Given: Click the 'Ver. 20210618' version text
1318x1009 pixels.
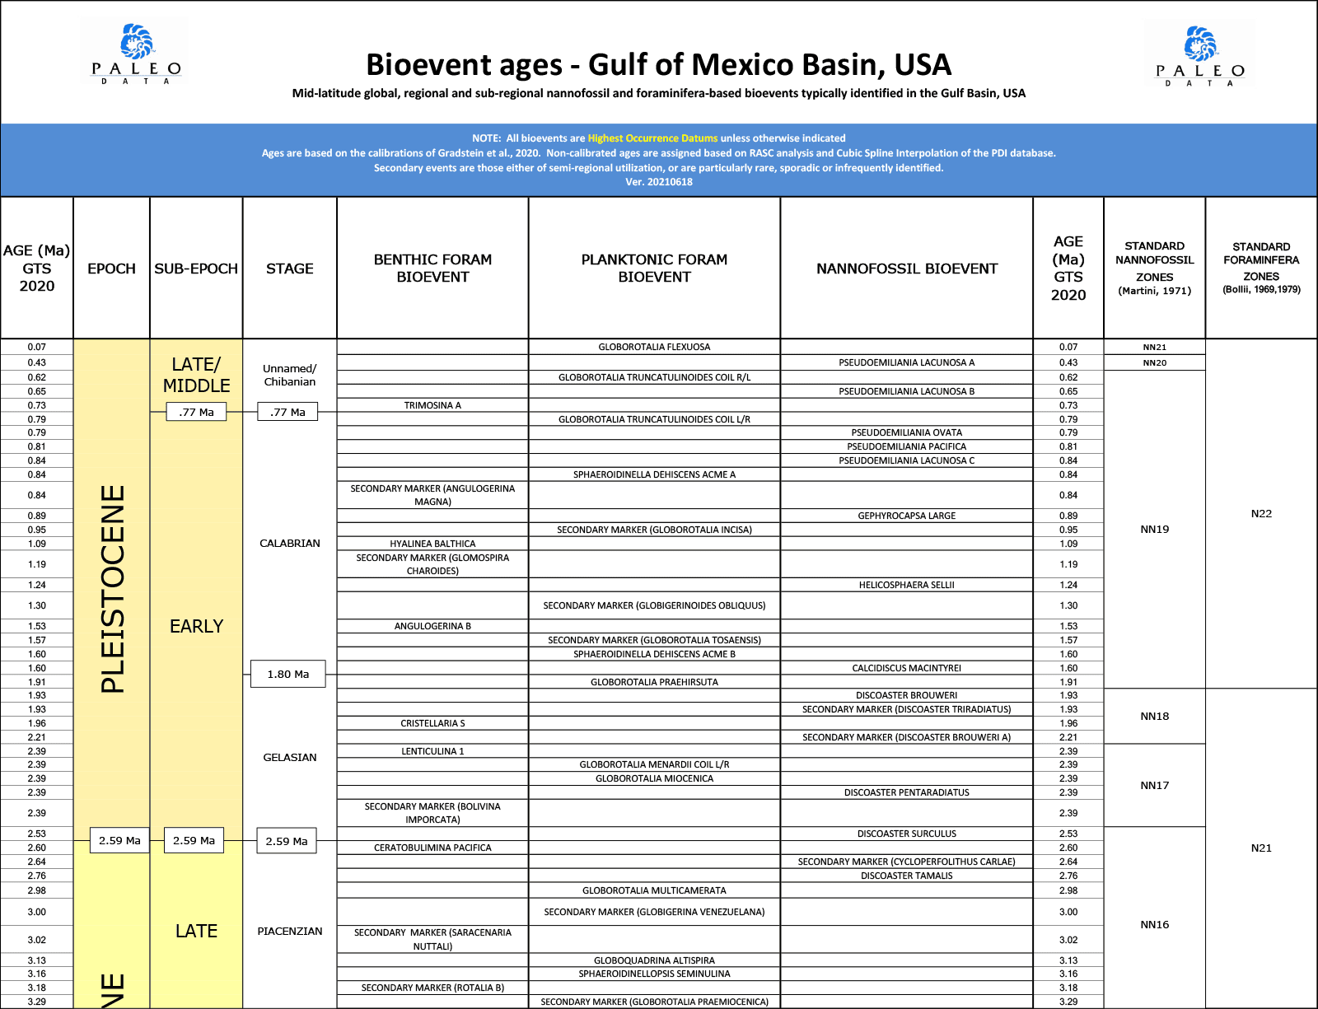Looking at the screenshot, I should tap(658, 182).
